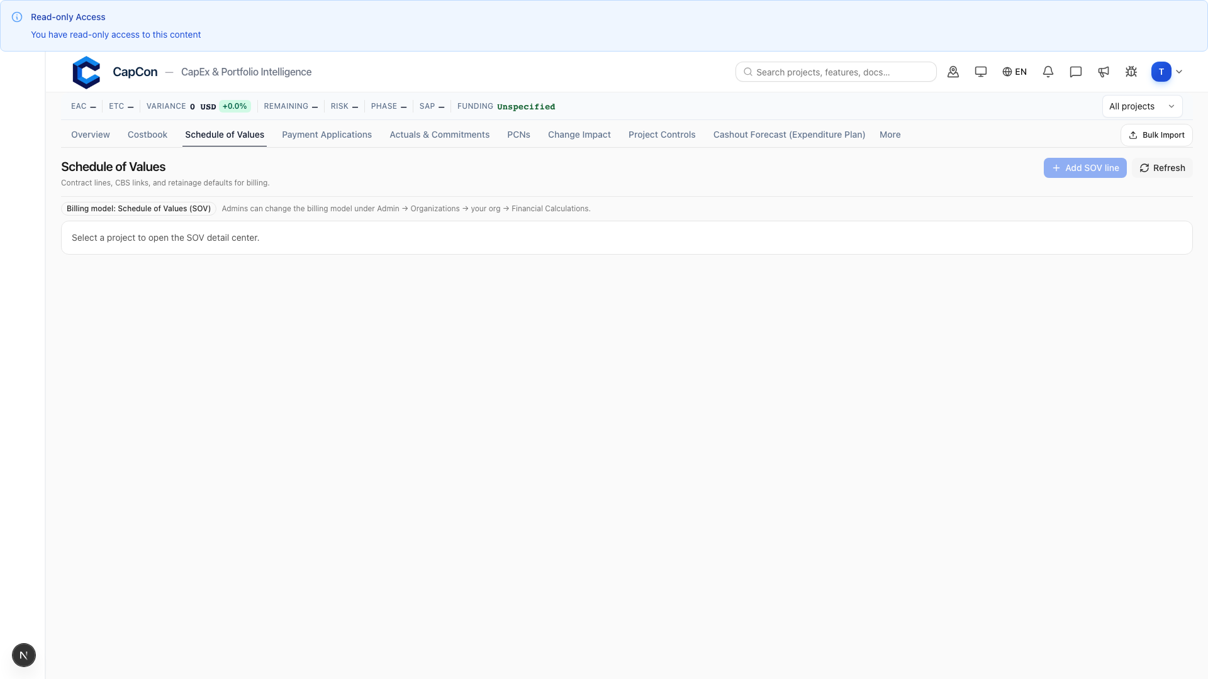
Task: Click the PHASE metric label
Action: pyautogui.click(x=384, y=106)
